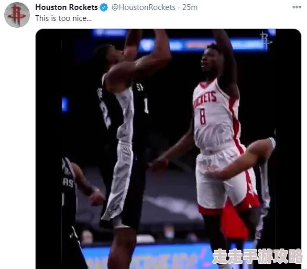Open the tweet's three-dot more options menu
This screenshot has height=269, width=307.
click(297, 7)
